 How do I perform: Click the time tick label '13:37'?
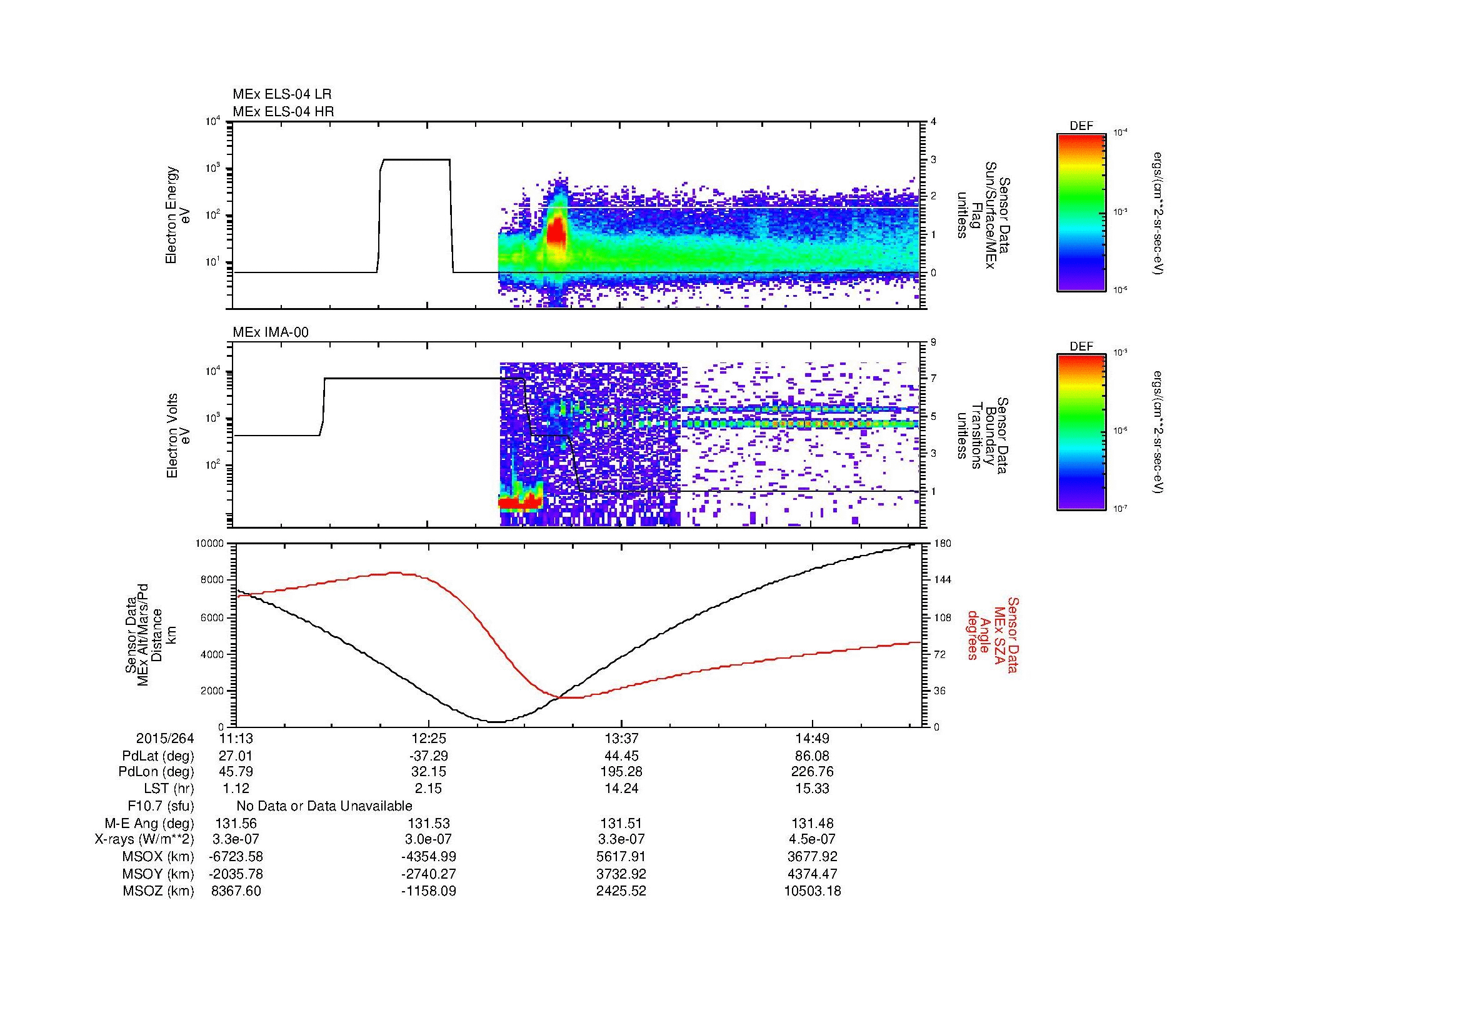[x=621, y=739]
